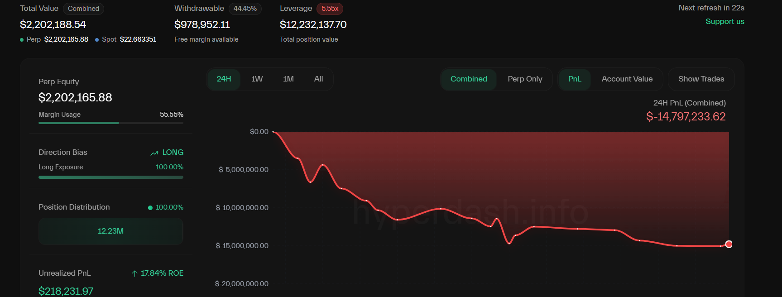Click the blue dot beside Spot value
This screenshot has height=297, width=782.
(x=97, y=40)
